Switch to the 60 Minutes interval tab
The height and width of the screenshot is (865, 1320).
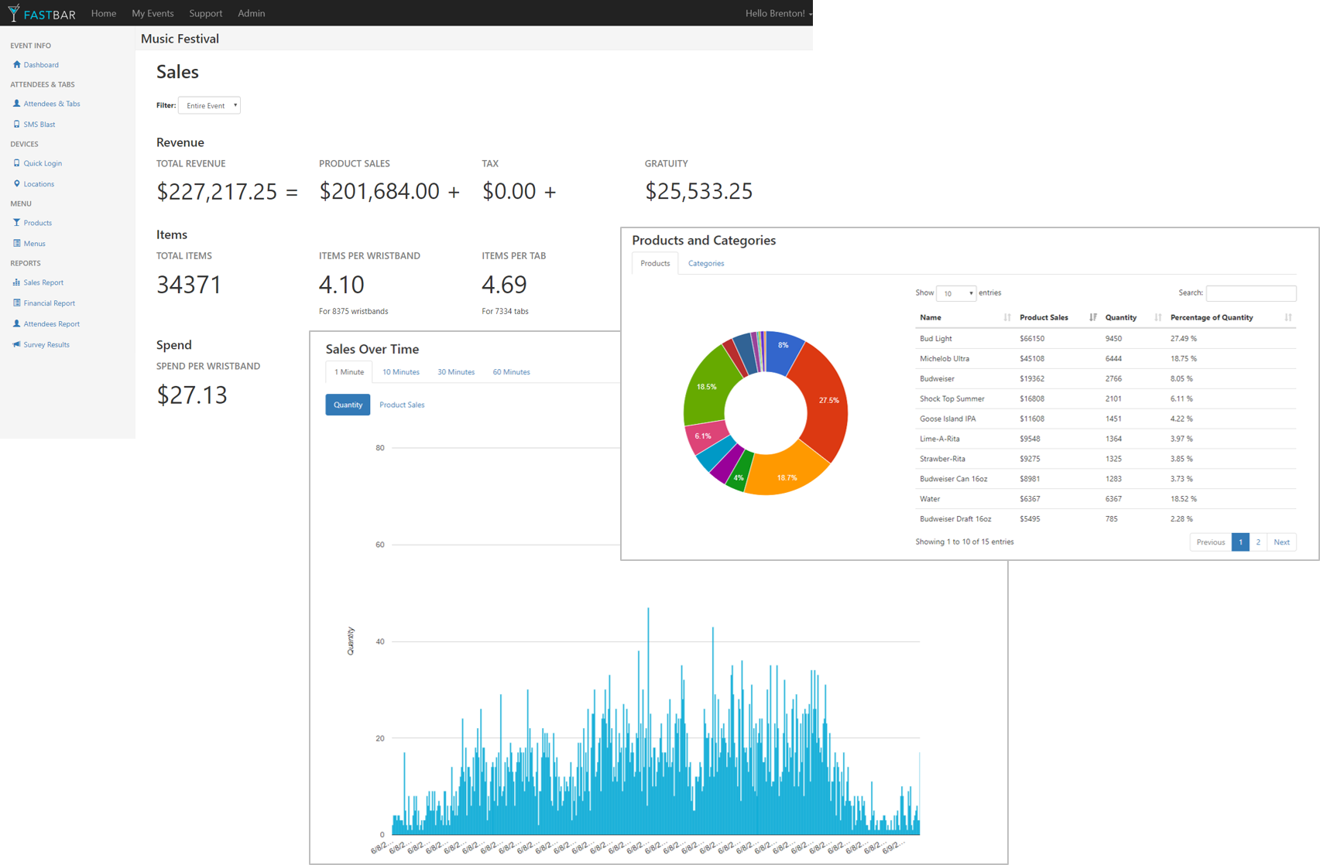(512, 372)
